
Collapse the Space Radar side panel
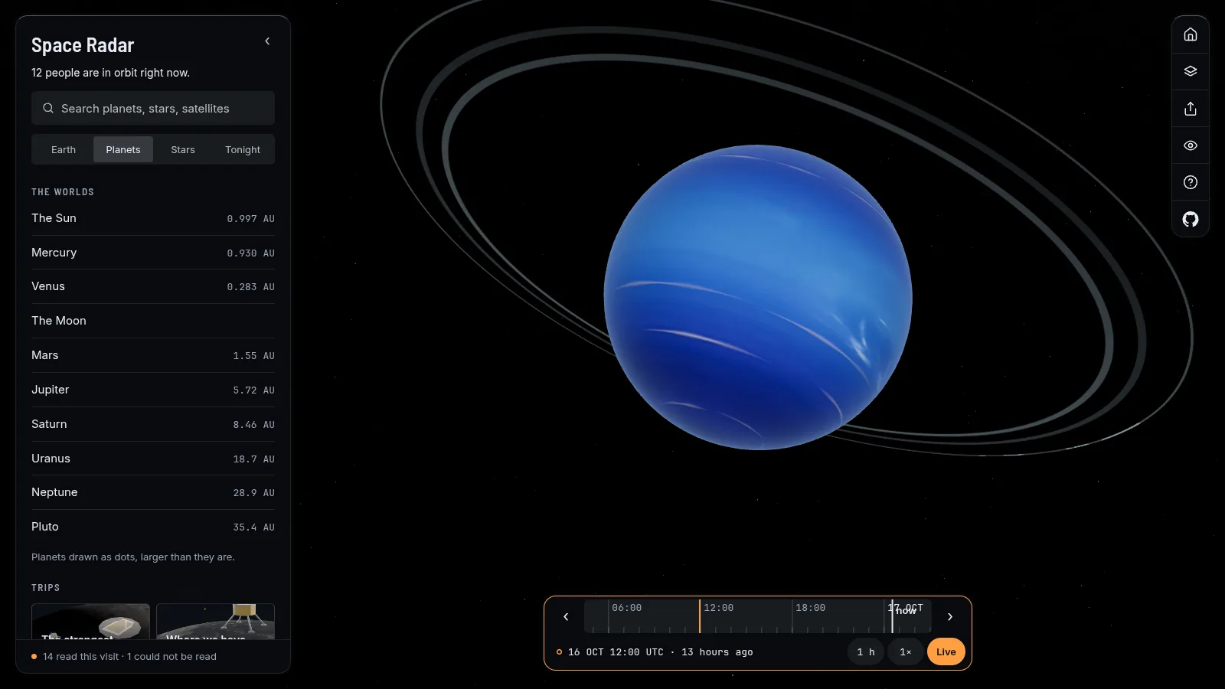pos(267,41)
